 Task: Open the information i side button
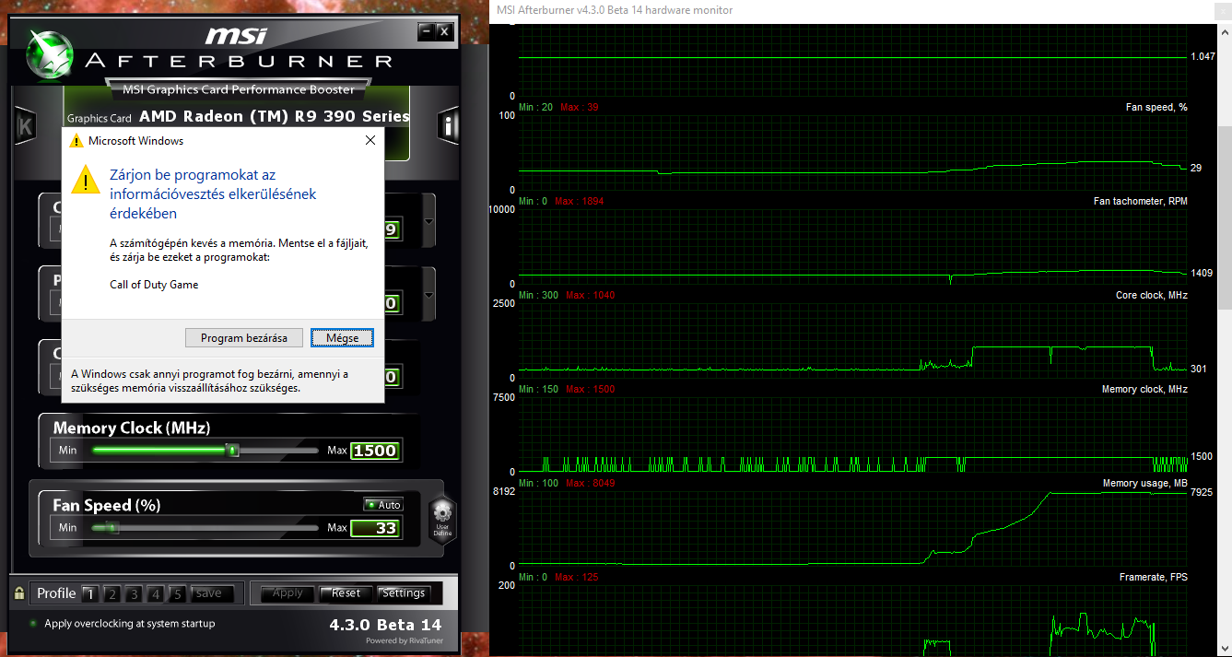point(449,126)
